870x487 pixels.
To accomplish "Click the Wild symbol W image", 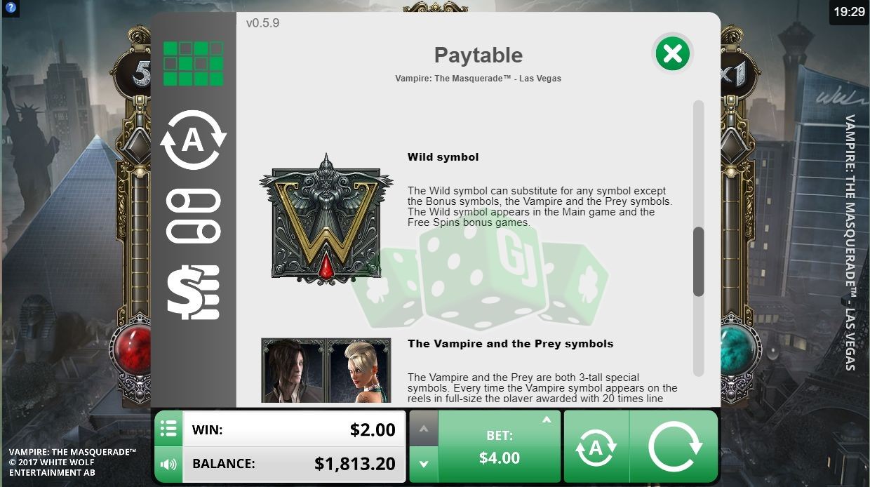I will 326,219.
